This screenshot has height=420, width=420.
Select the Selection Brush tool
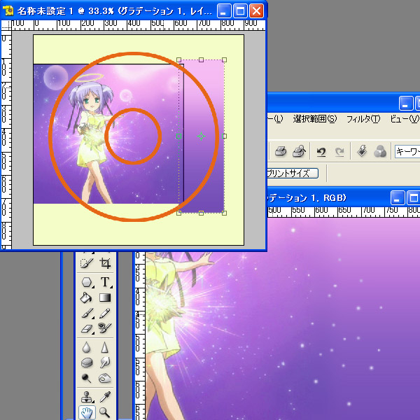(87, 263)
